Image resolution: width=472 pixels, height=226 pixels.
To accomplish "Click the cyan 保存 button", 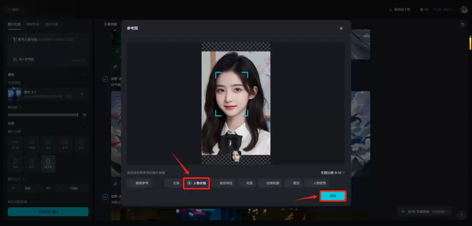I will [333, 196].
